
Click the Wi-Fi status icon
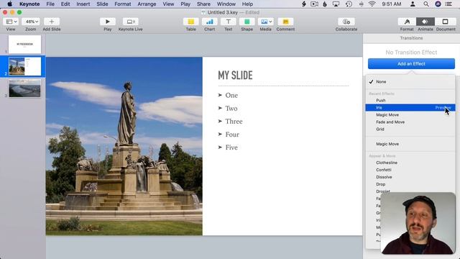(372, 4)
